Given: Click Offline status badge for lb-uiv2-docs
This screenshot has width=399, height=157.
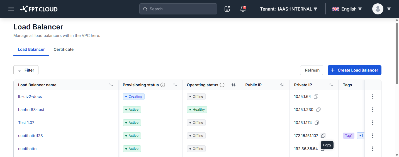Looking at the screenshot, I should (196, 97).
